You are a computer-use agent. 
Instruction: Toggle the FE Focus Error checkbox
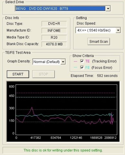point(82,67)
